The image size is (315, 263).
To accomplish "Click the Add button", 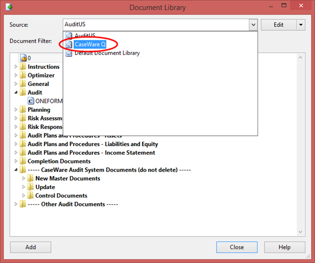I will 30,247.
